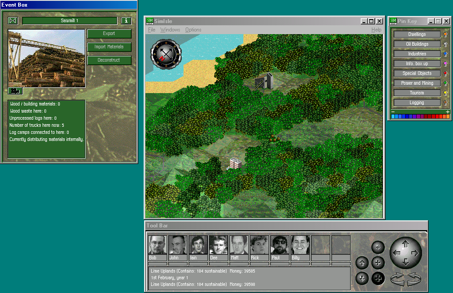Select agent Paul's portrait with sunglasses
The width and height of the screenshot is (453, 293).
pyautogui.click(x=280, y=245)
